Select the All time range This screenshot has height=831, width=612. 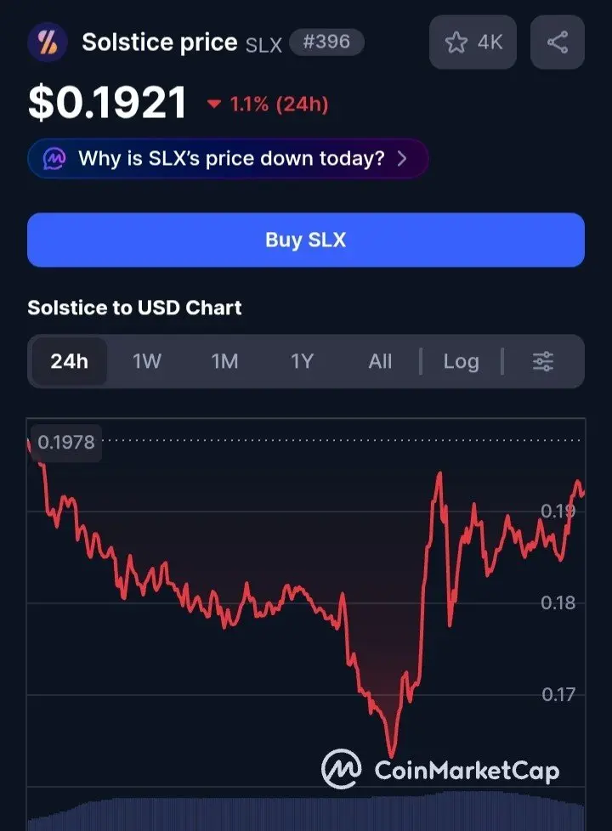coord(380,361)
